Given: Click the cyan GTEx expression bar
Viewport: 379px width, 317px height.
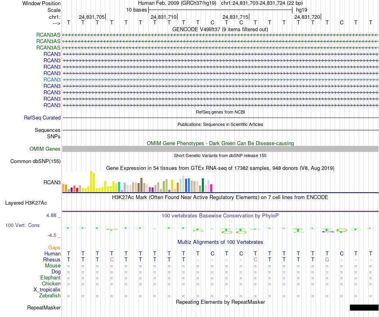Looking at the screenshot, I should point(119,187).
